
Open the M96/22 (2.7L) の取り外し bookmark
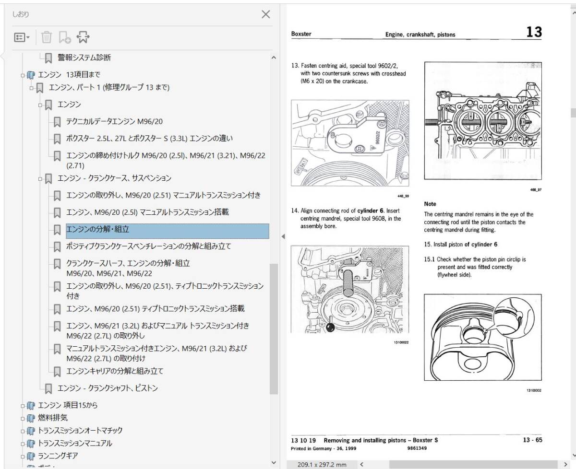(158, 330)
